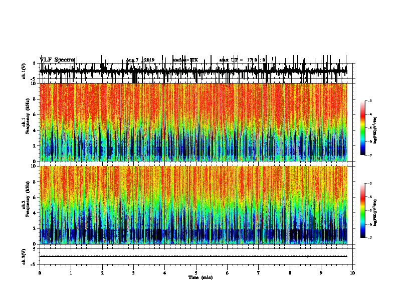This screenshot has width=397, height=306.
Task: Click the 'ch.1(V)' waveform axis label
Action: tap(24, 71)
